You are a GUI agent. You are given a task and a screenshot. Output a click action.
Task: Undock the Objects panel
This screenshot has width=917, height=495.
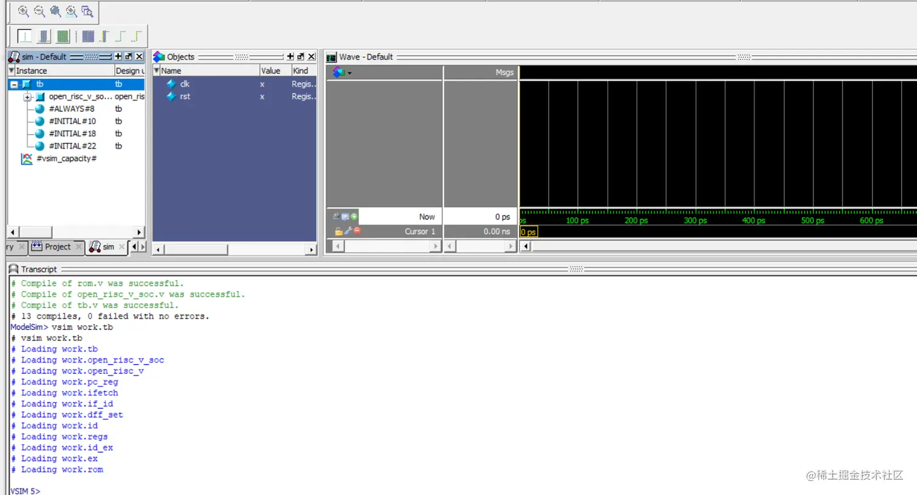301,56
